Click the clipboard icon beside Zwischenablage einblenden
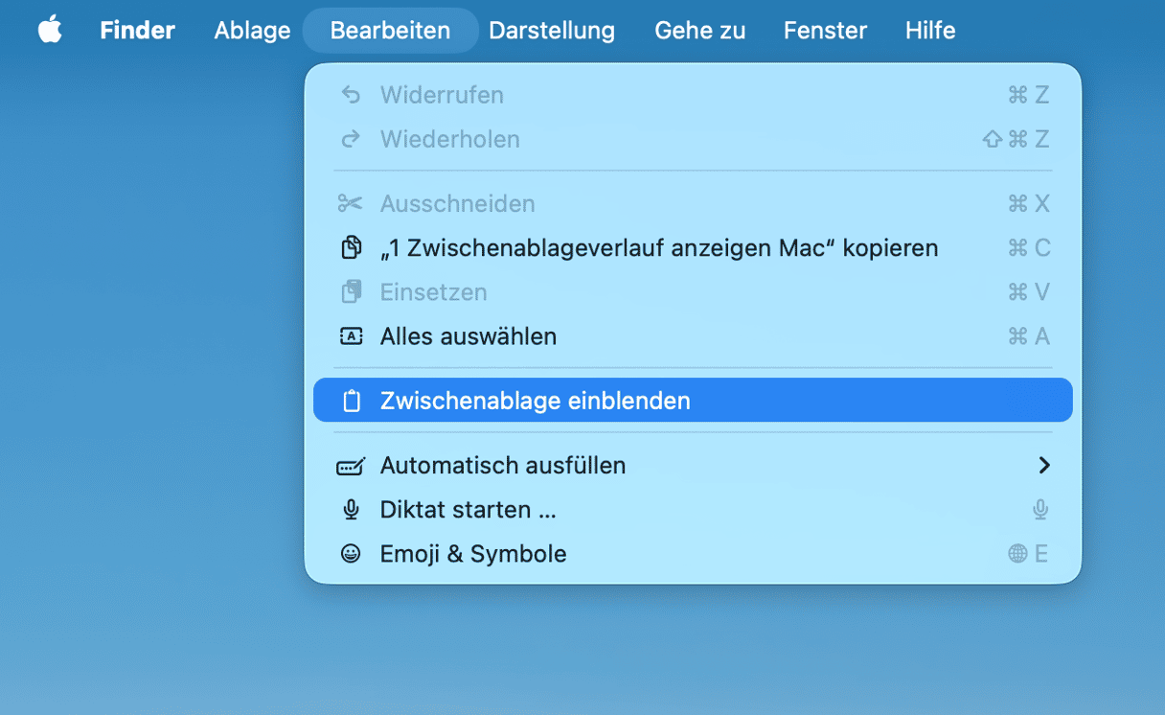Viewport: 1165px width, 715px height. click(x=352, y=401)
